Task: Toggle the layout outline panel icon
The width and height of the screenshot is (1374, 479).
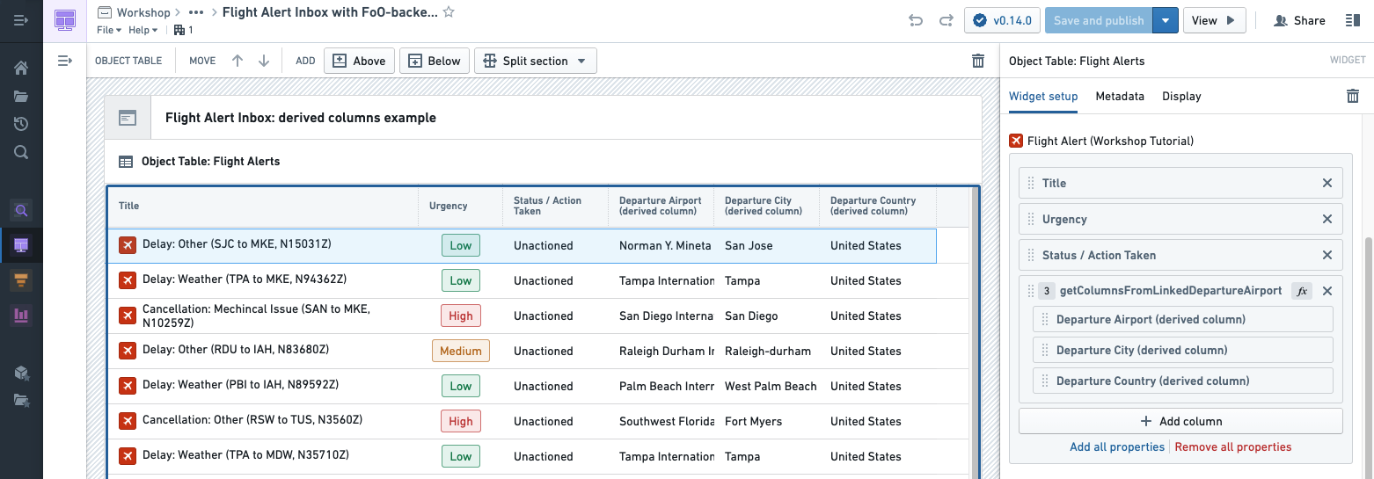Action: 64,61
